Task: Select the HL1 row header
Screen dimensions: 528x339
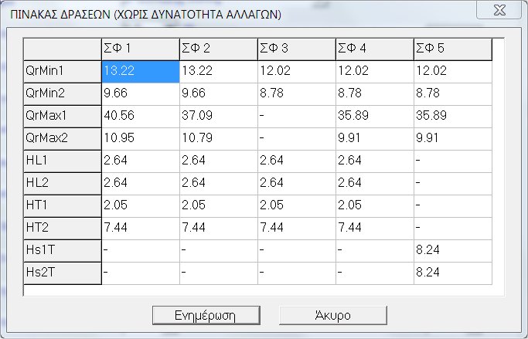Action: pyautogui.click(x=63, y=161)
